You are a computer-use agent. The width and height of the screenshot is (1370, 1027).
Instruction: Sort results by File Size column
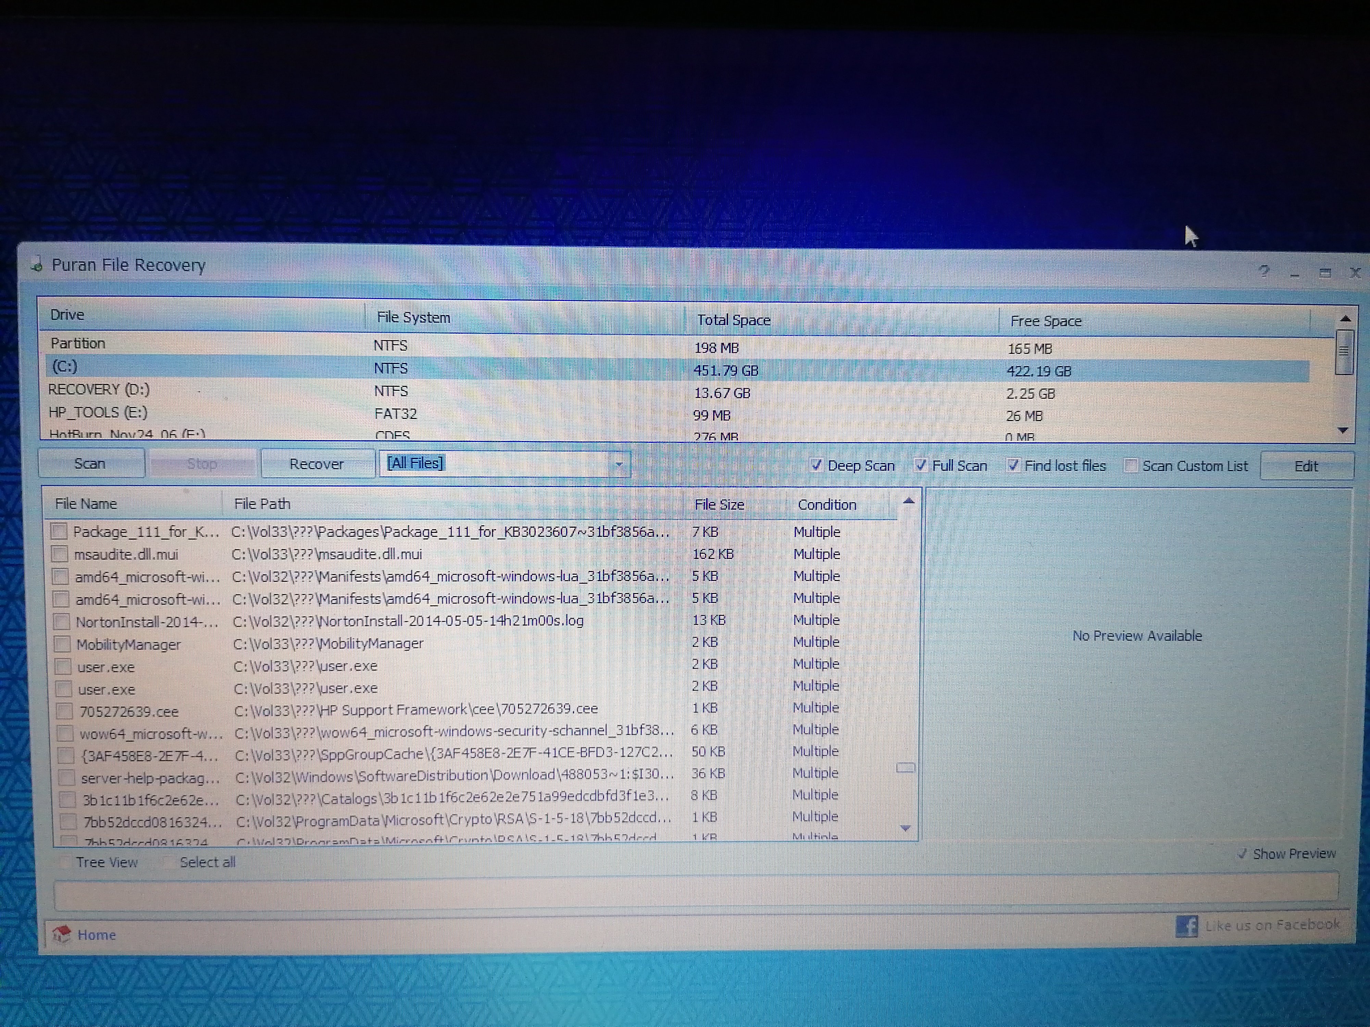[x=719, y=505]
